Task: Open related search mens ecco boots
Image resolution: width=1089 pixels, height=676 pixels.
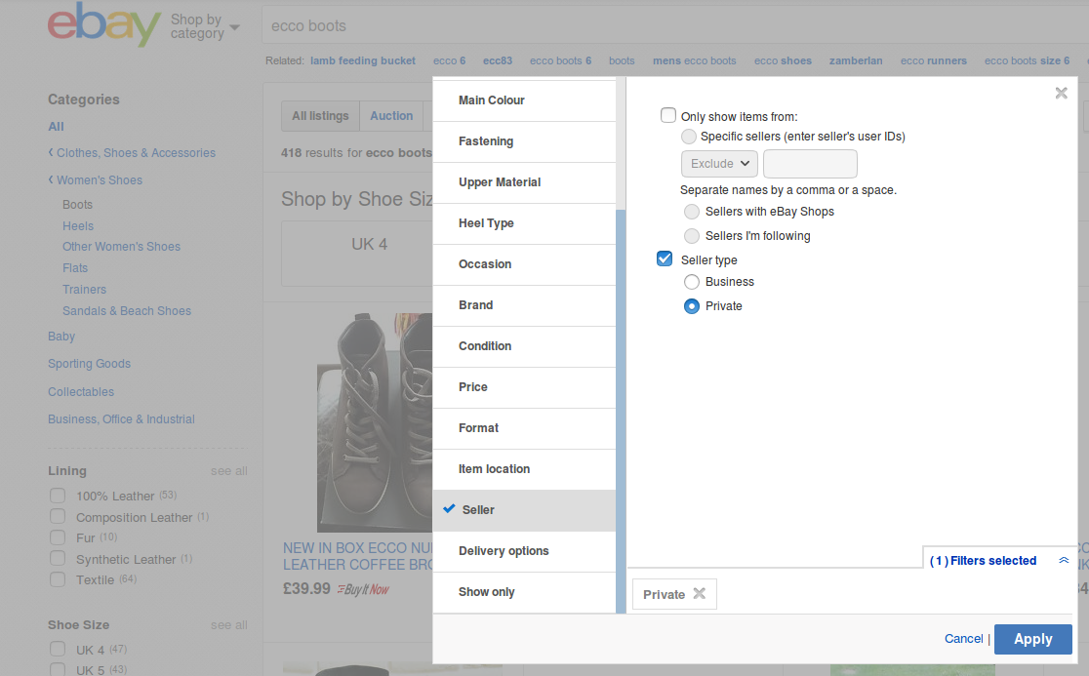Action: pos(695,61)
